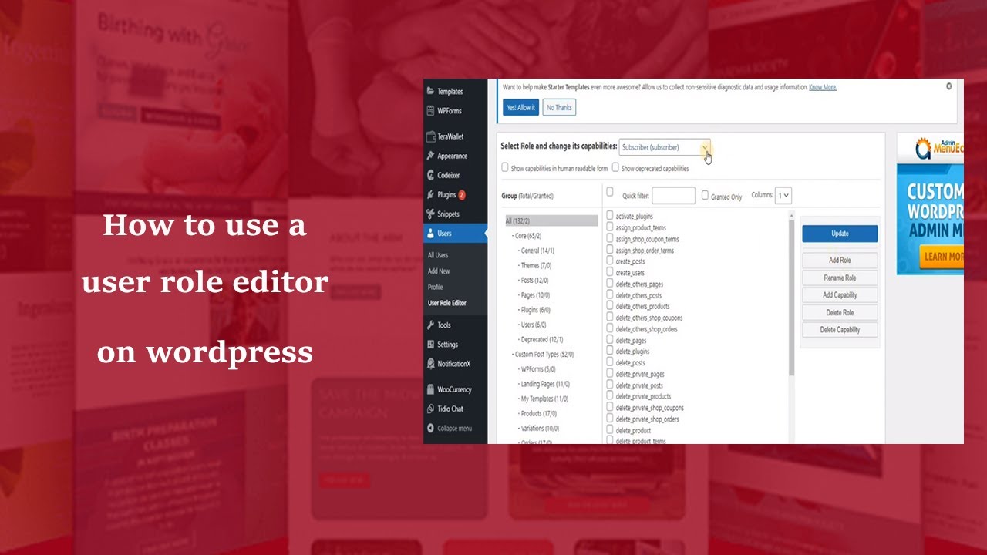Viewport: 987px width, 555px height.
Task: Enable Show capabilities in human readable form
Action: (505, 167)
